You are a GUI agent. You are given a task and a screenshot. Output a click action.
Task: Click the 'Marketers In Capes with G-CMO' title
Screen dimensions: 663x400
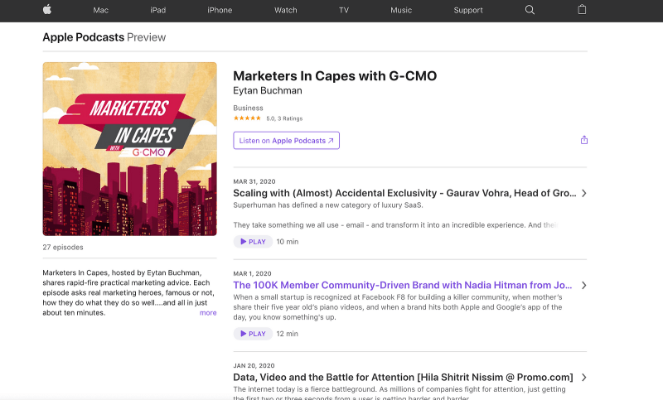335,76
